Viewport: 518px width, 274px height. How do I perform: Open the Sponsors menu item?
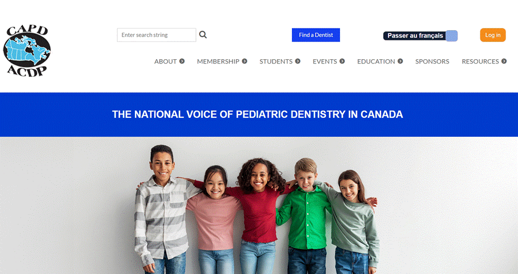click(432, 61)
